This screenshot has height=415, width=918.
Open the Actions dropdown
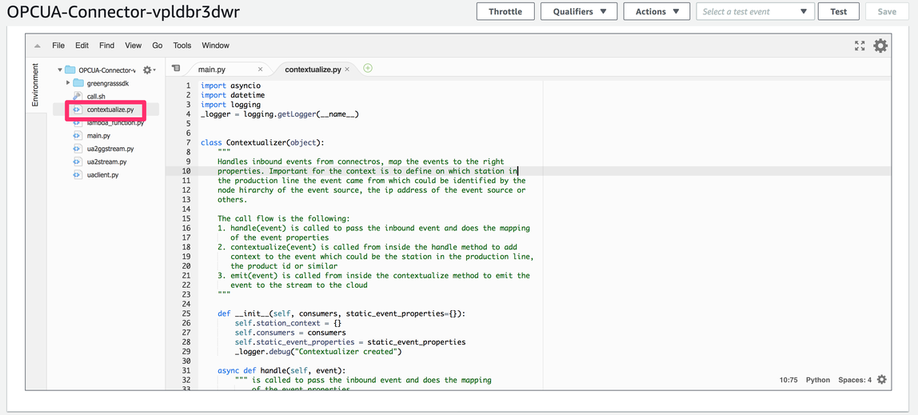(x=657, y=11)
